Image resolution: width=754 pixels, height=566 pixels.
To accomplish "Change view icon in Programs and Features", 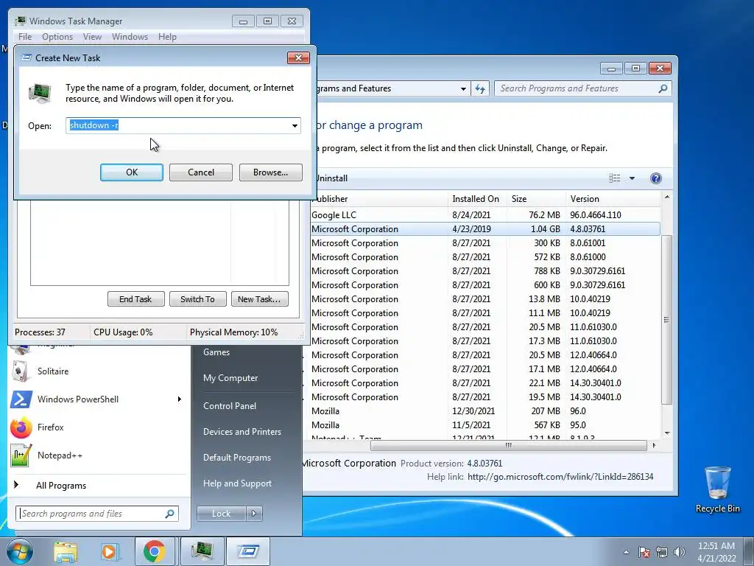I will point(615,178).
